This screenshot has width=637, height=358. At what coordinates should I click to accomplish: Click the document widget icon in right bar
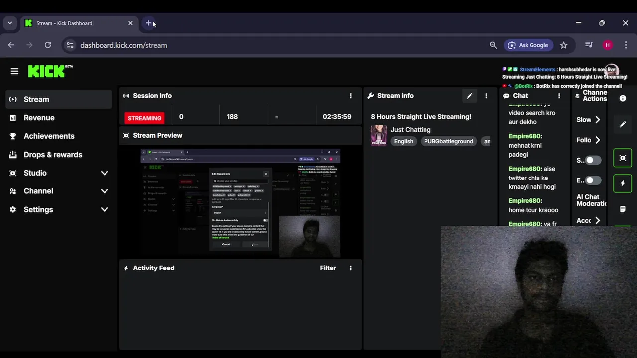[x=623, y=209]
